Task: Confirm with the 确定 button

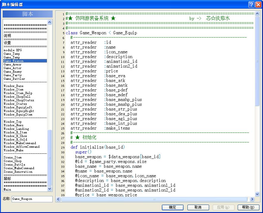Action: (173, 207)
